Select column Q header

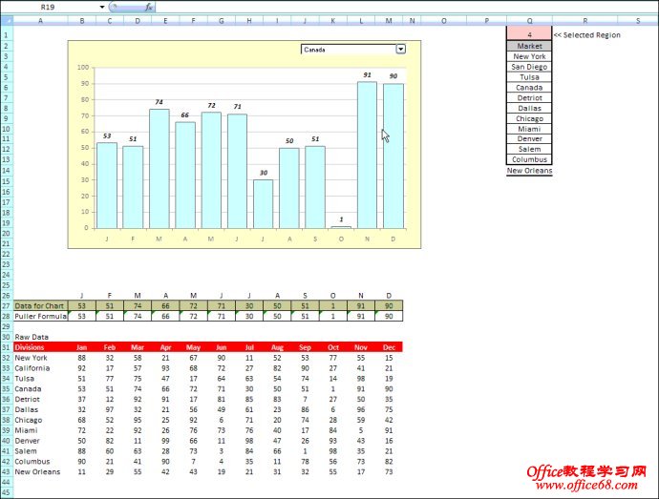coord(529,21)
